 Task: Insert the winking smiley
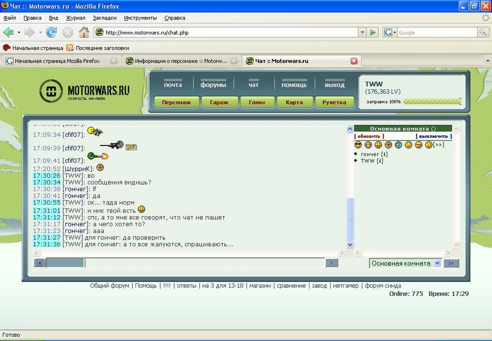(429, 145)
